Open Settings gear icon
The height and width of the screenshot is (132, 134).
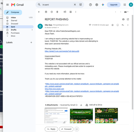click(97, 5)
